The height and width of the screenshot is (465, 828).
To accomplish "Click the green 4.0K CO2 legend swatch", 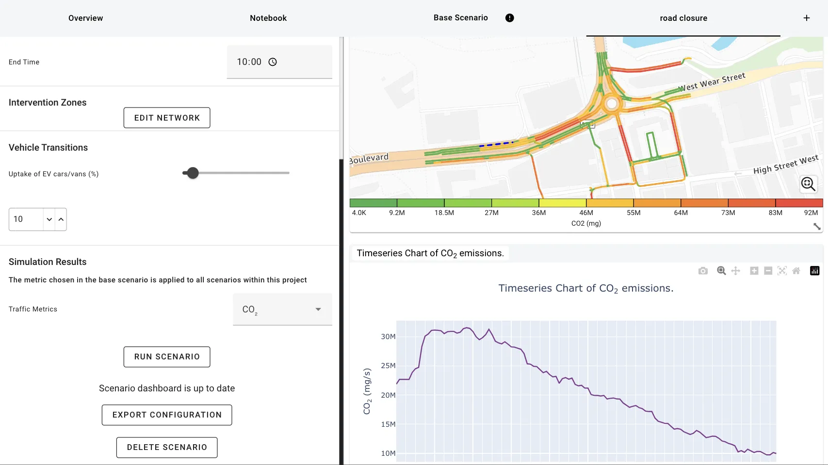I will pos(373,203).
